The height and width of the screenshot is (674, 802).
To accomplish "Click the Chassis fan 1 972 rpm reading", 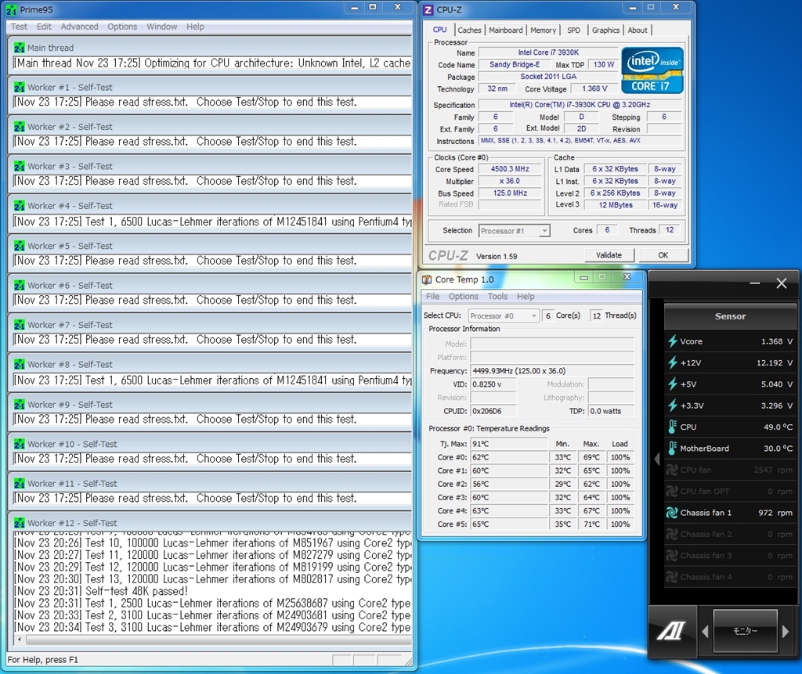I will click(x=775, y=513).
